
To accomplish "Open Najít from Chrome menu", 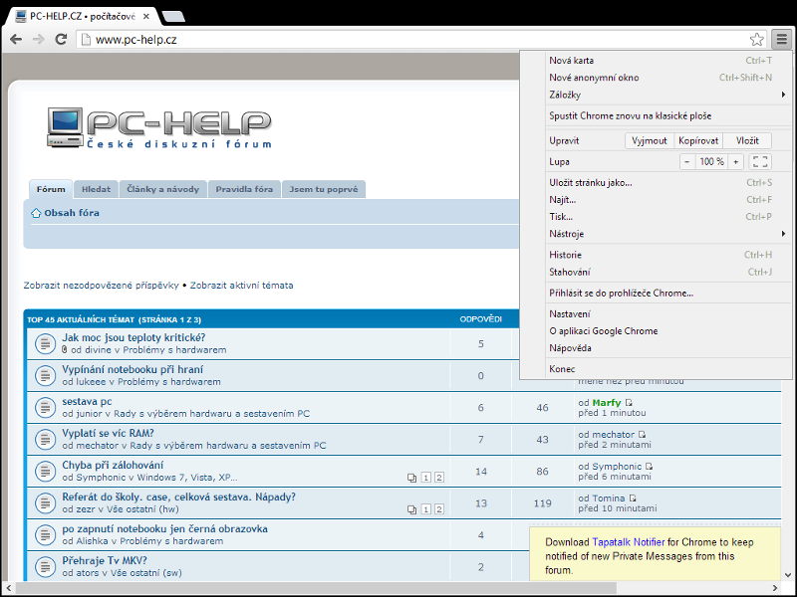I will [668, 200].
